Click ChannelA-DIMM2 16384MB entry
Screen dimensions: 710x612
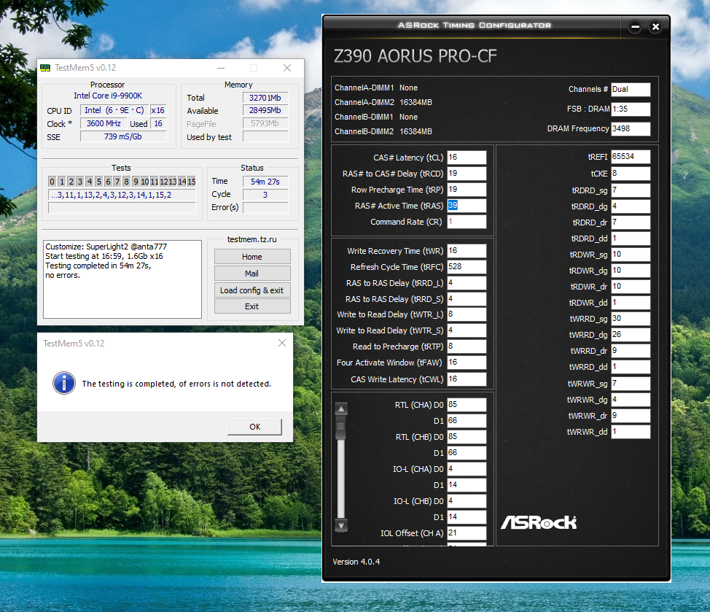(x=383, y=102)
